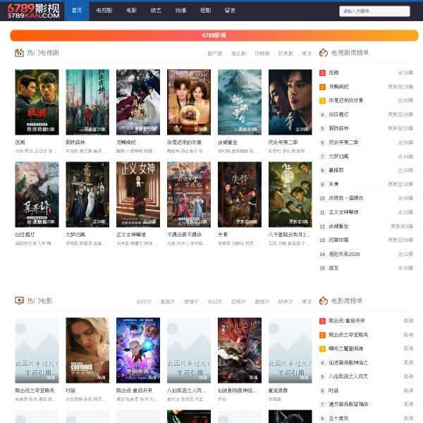423x423 pixels.
Task: Select the 留言 navigation item
Action: point(230,11)
